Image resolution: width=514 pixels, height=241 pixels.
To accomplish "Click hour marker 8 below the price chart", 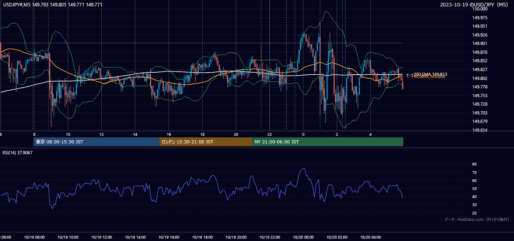I will [34, 134].
